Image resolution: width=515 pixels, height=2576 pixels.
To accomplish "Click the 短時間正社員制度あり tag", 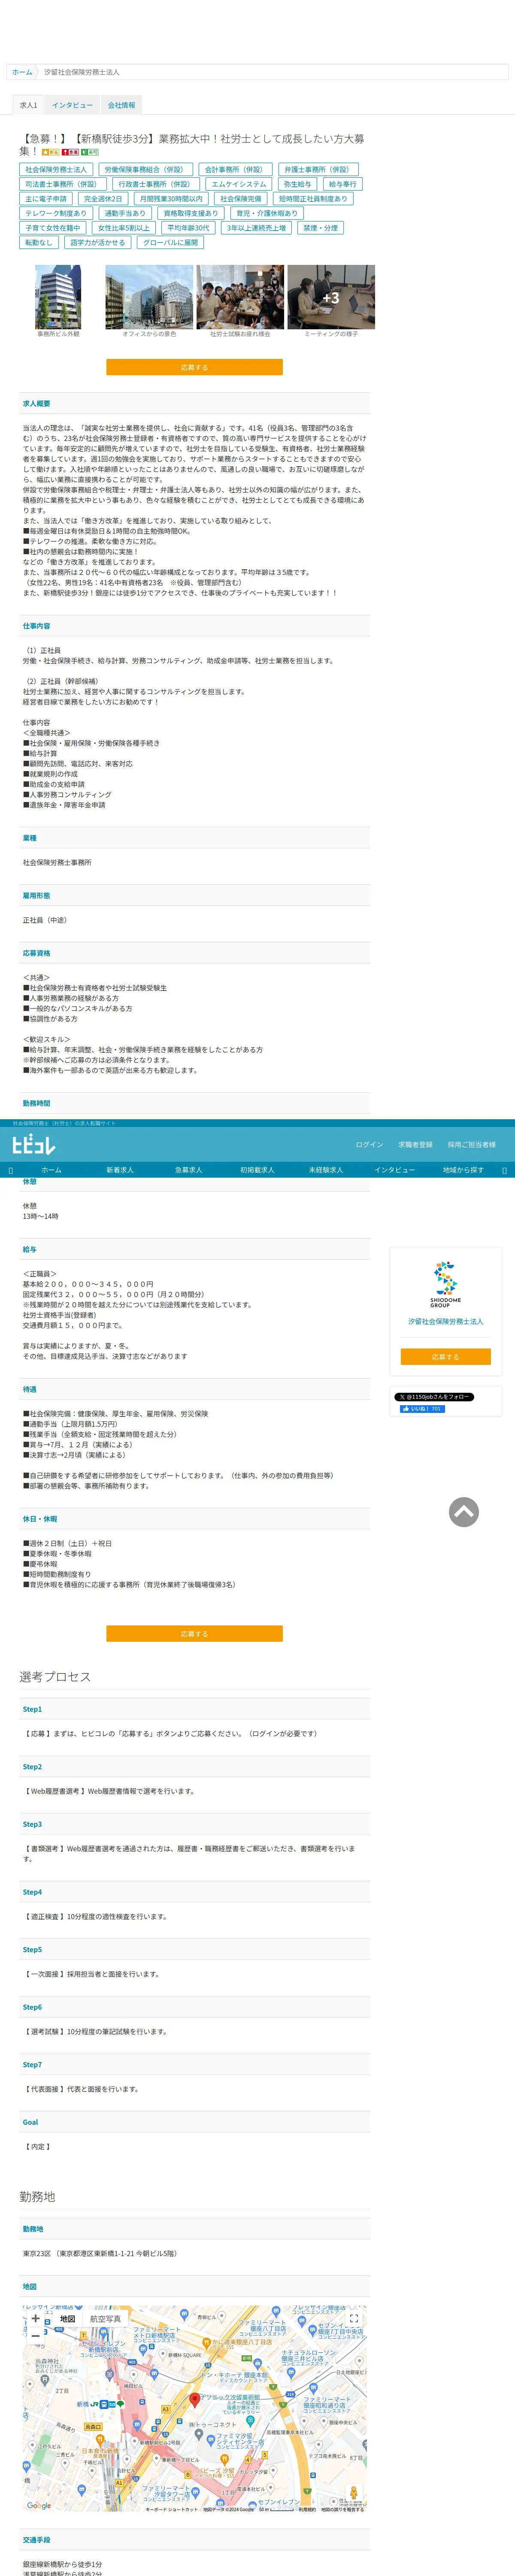I will 313,199.
